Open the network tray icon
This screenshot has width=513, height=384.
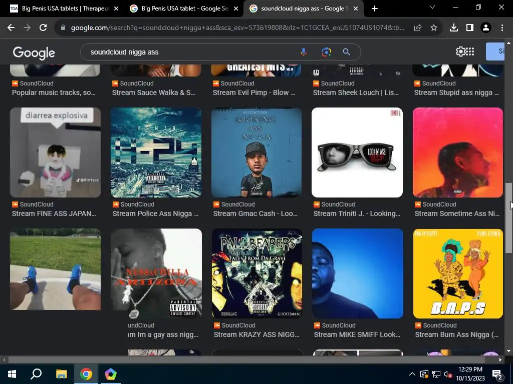[436, 374]
